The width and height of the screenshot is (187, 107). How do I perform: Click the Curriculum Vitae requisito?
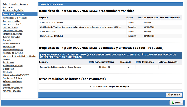[48, 32]
